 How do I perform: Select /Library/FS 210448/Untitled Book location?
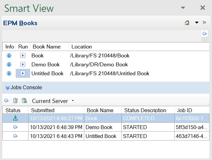click(110, 74)
